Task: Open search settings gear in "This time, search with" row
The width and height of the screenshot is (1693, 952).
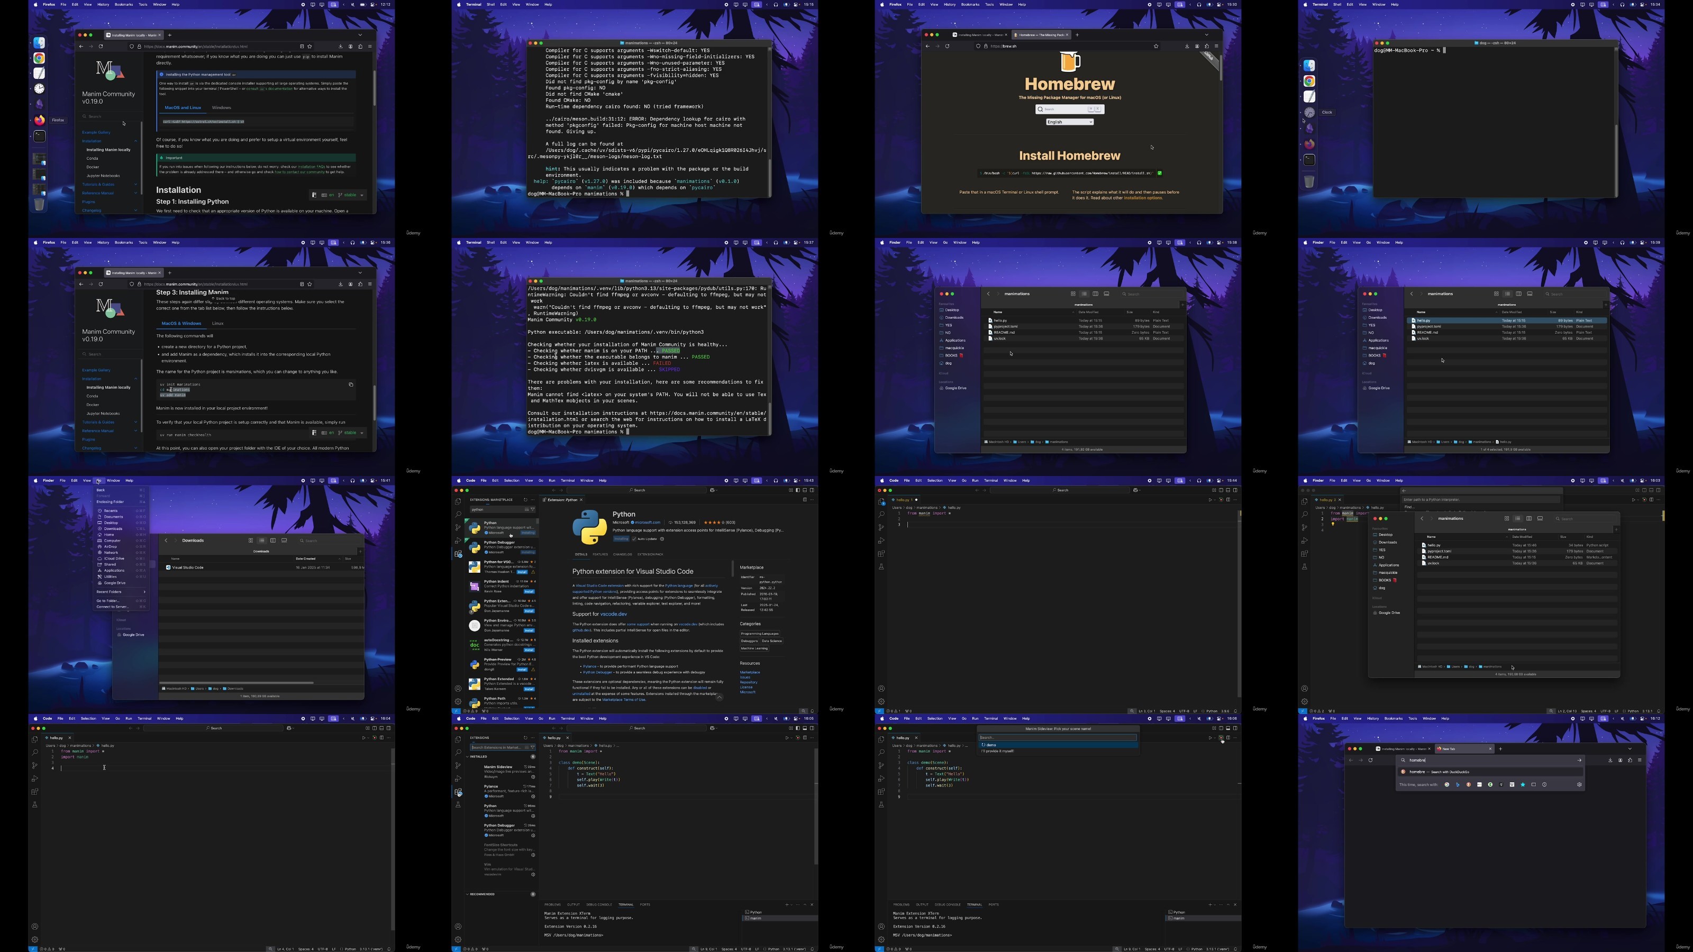Action: [1579, 784]
